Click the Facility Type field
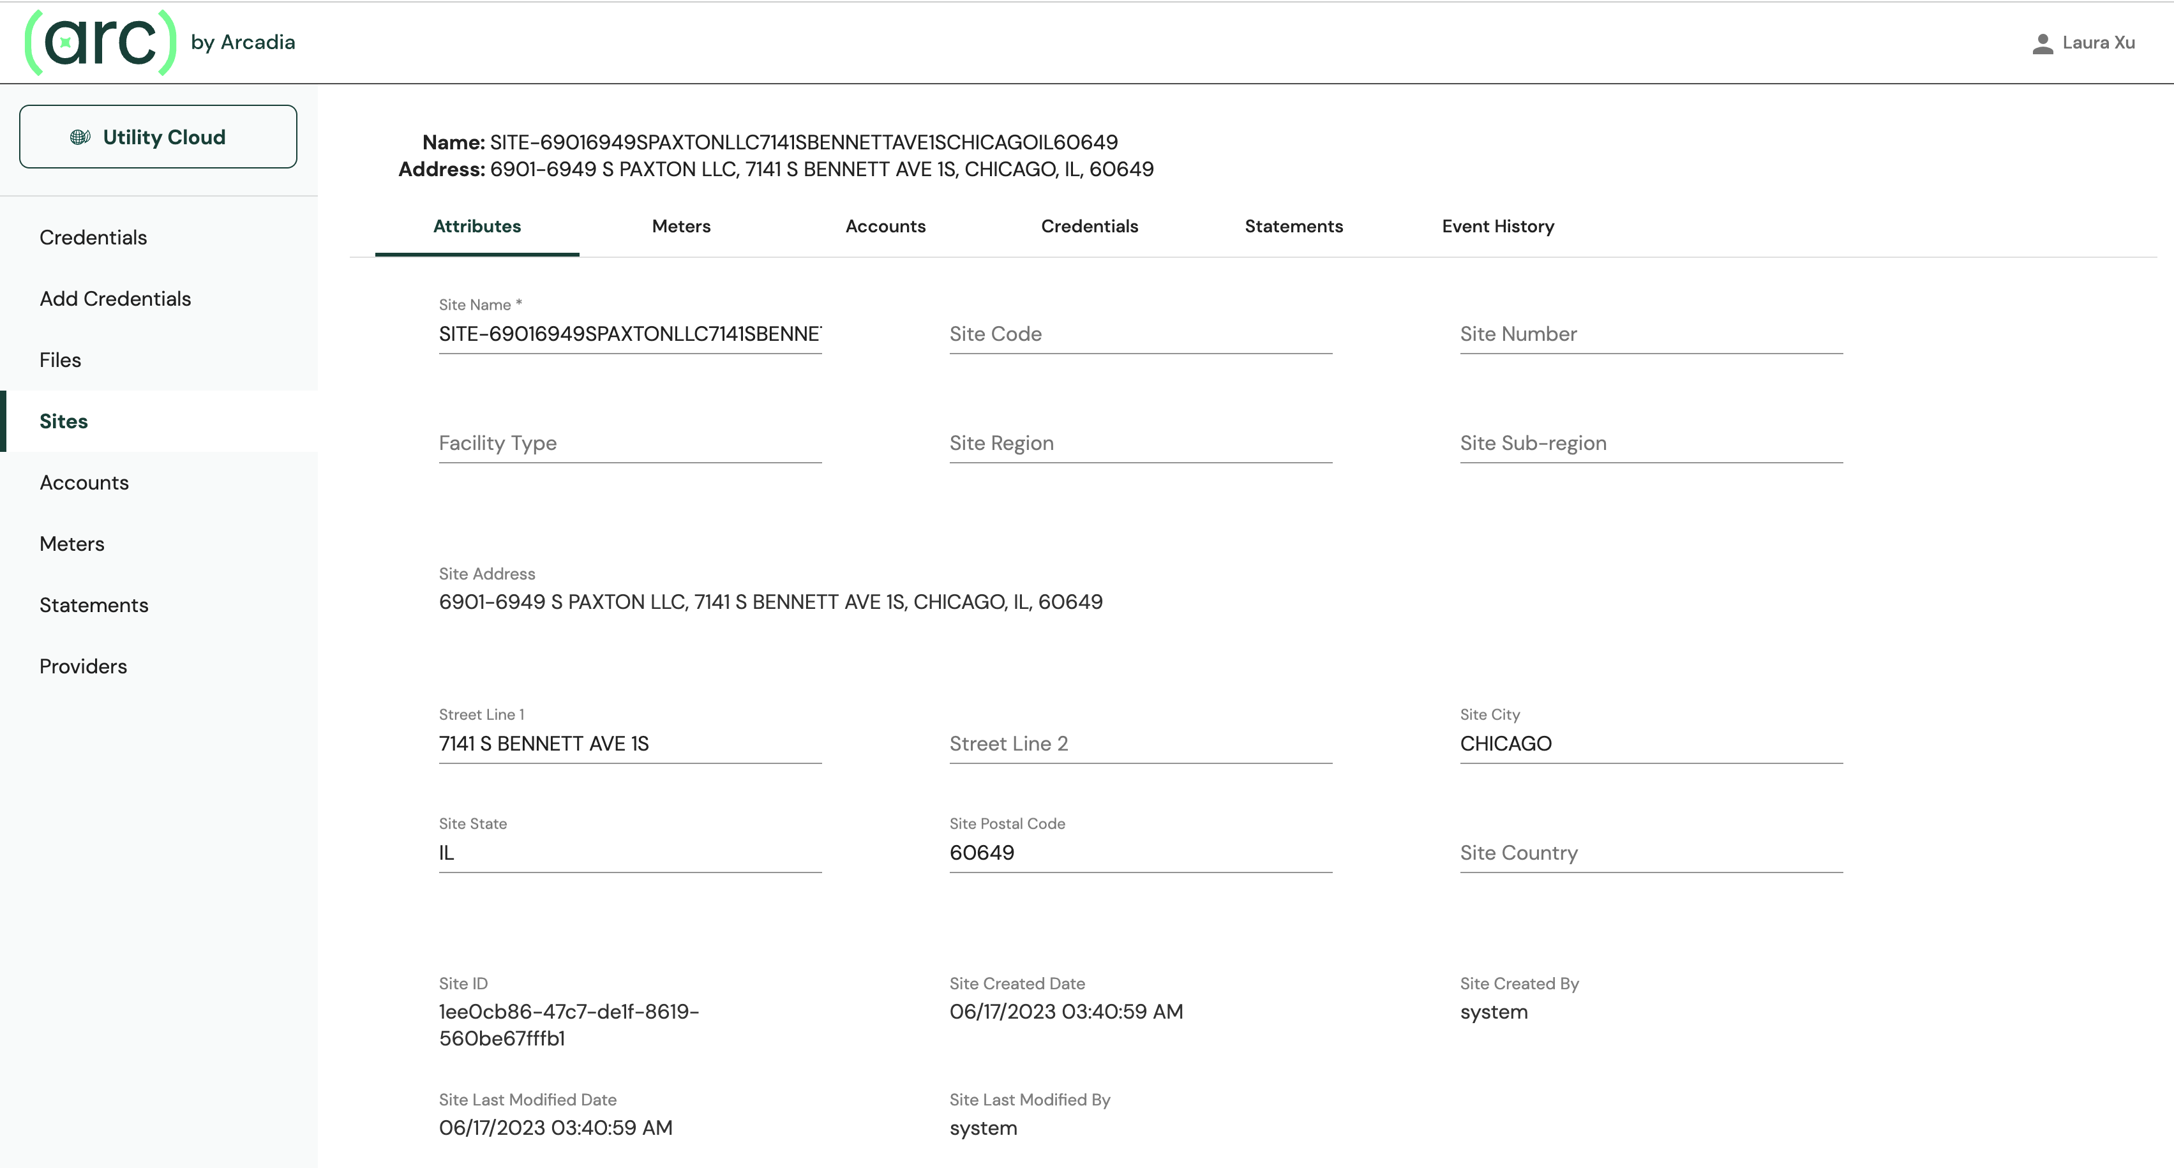This screenshot has width=2174, height=1168. pos(629,443)
